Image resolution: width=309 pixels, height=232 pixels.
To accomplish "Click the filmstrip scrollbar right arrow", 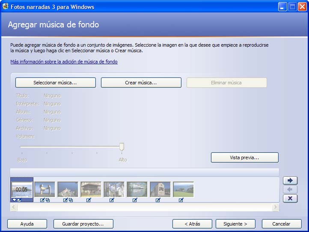I will (x=275, y=207).
